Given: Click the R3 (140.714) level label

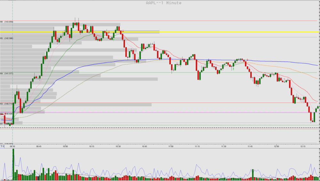Looking at the screenshot, I should pos(7,104).
